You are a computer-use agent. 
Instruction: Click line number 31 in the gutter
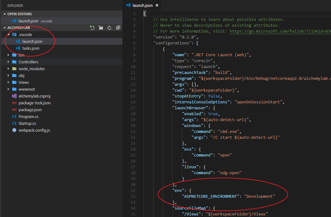133,190
